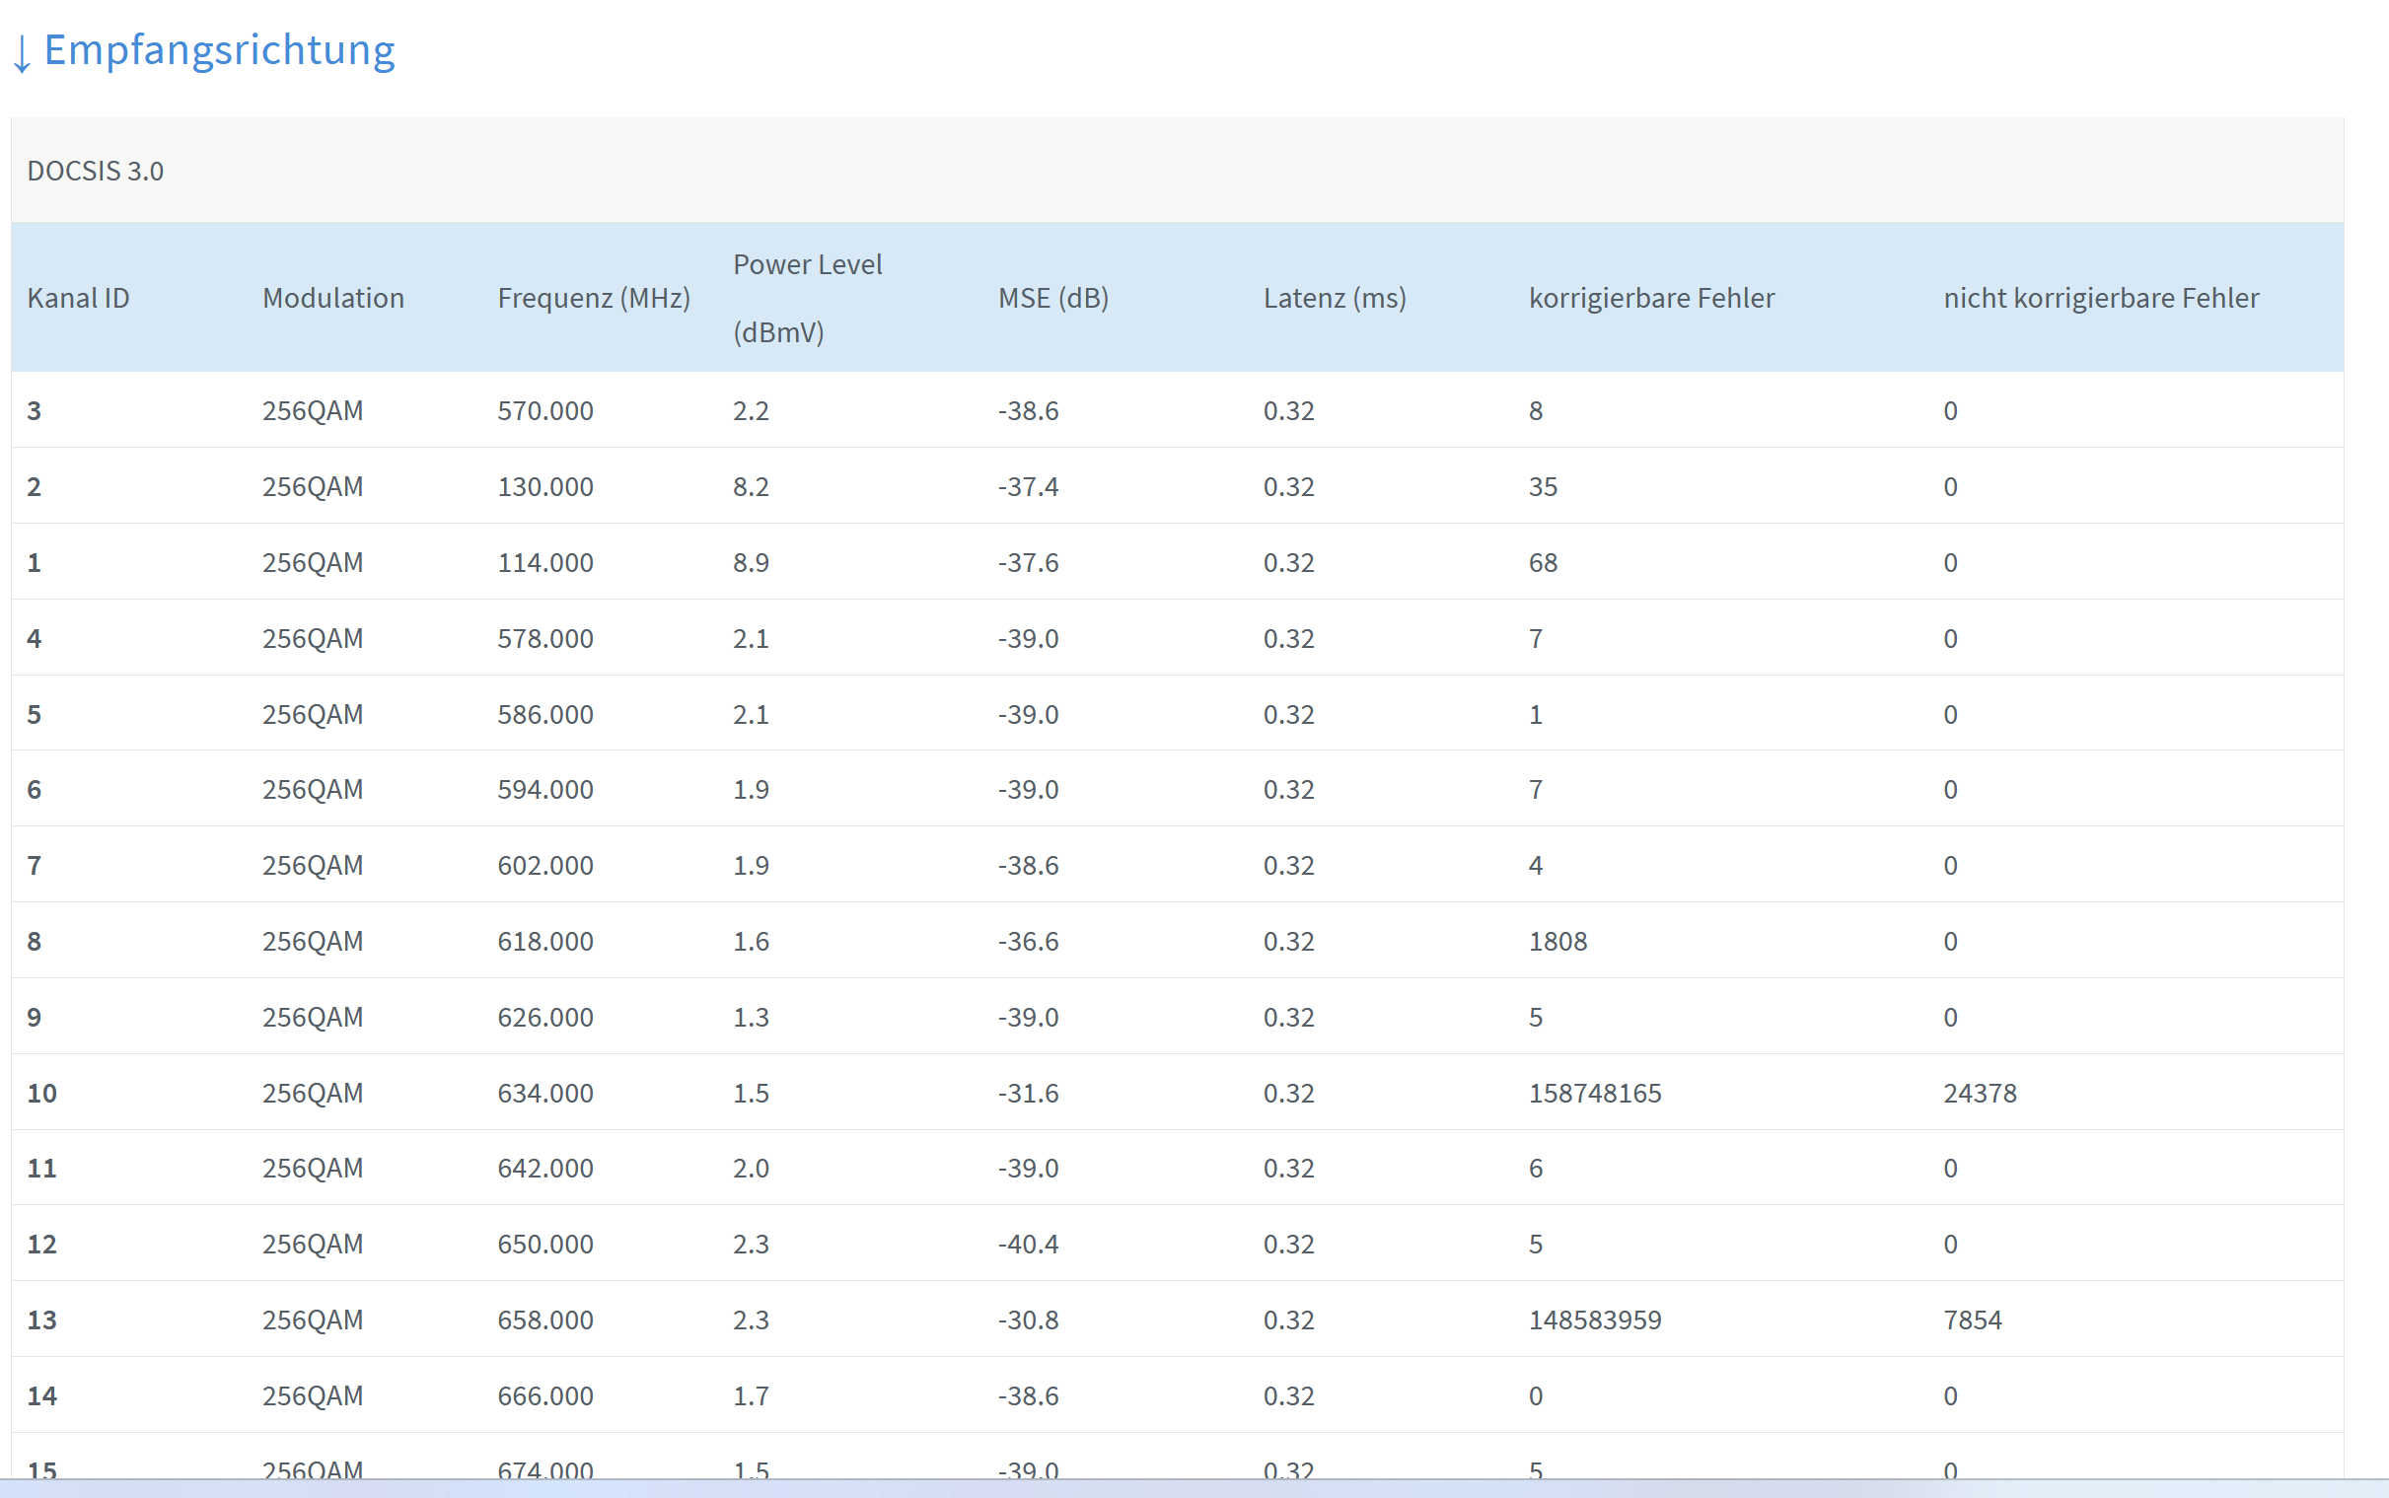Select power level 2.0 cell
2389x1498 pixels.
tap(751, 1168)
